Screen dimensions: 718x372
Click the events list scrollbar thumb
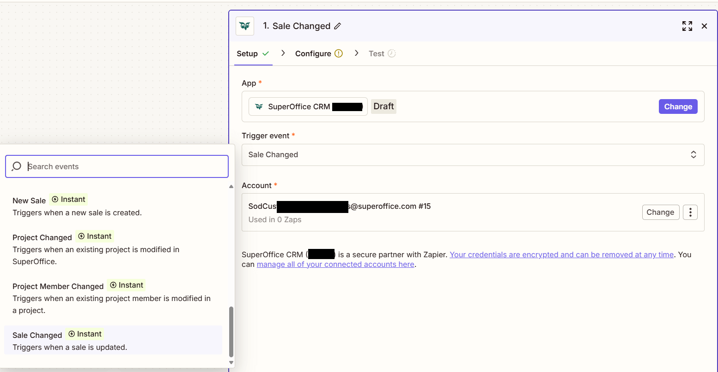click(x=231, y=332)
